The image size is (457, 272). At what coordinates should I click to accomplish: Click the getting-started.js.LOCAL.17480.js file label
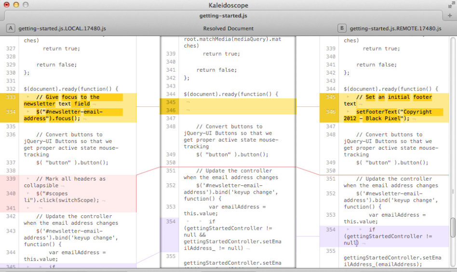tap(62, 28)
